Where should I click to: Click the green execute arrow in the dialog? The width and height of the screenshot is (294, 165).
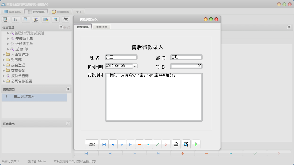pyautogui.click(x=196, y=144)
